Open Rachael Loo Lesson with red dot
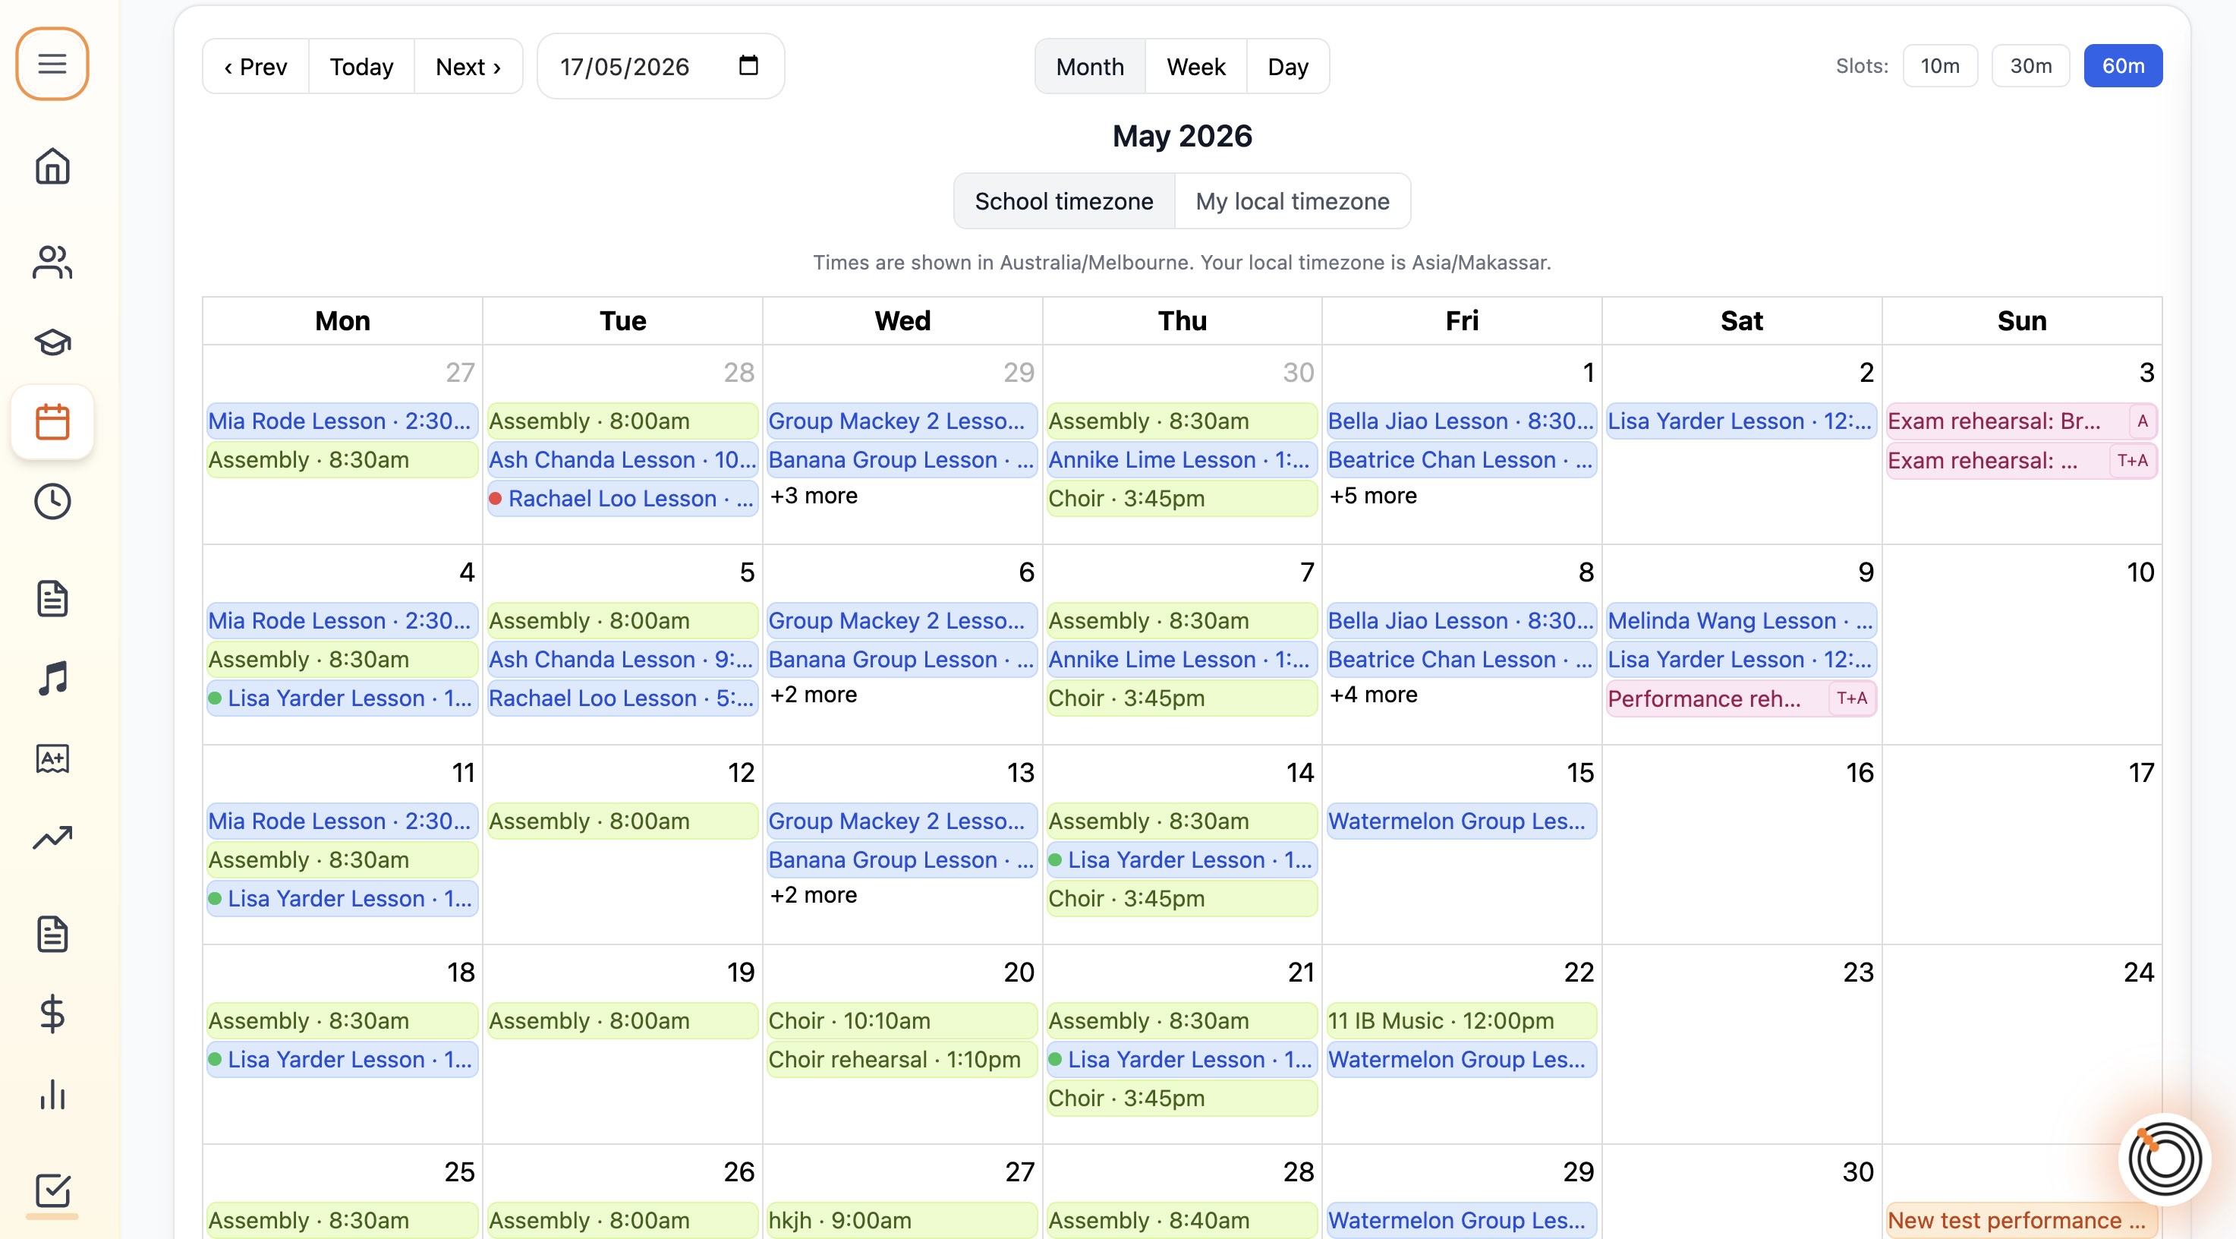 [x=622, y=498]
